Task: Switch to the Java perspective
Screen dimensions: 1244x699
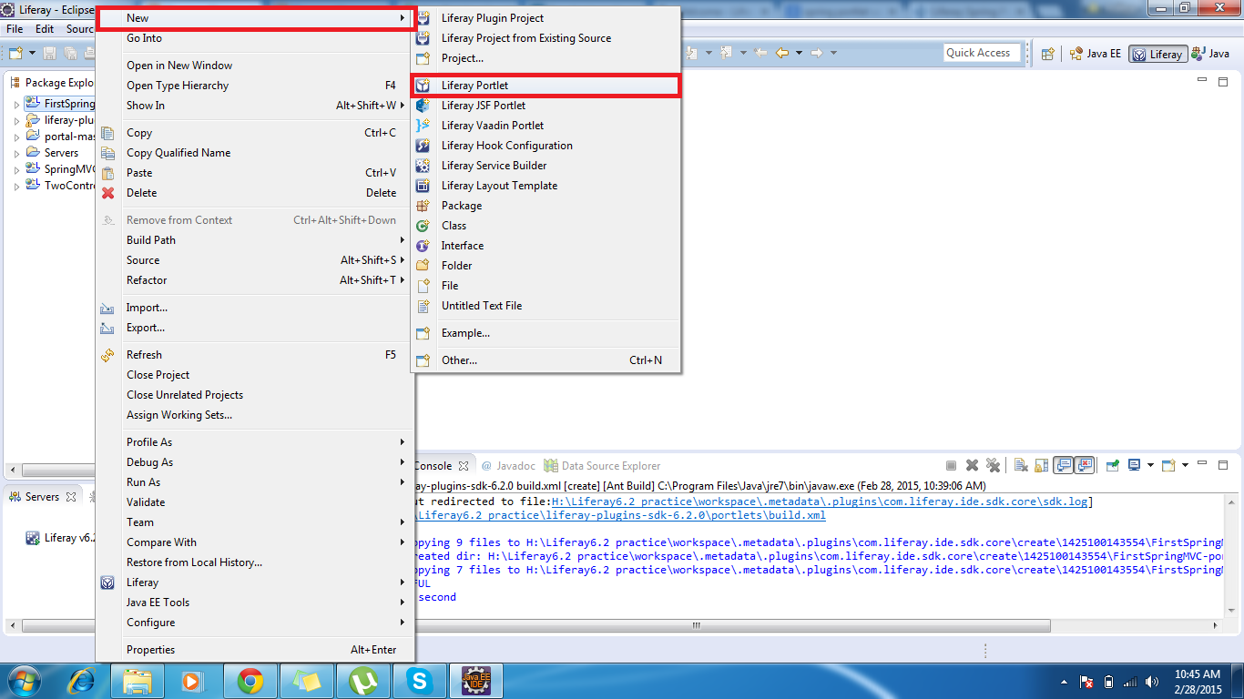Action: pos(1210,54)
